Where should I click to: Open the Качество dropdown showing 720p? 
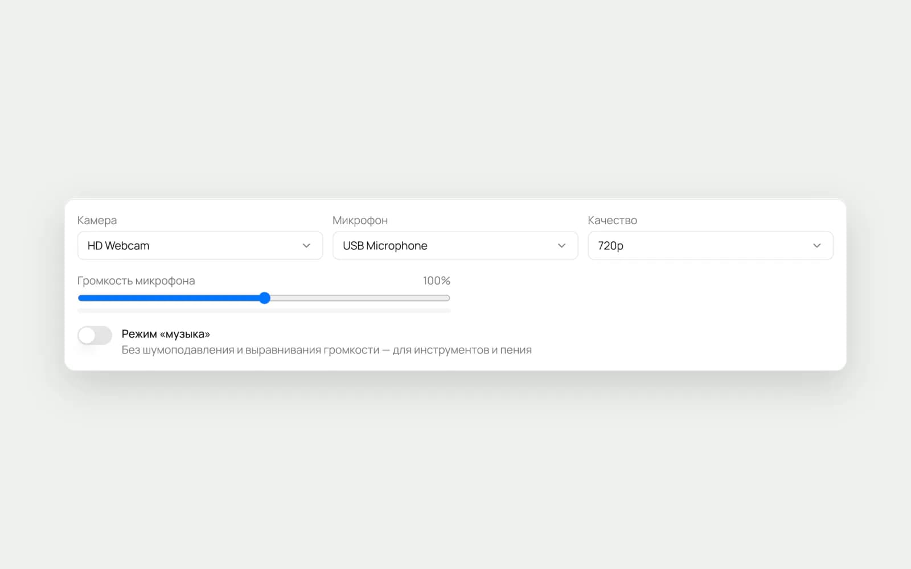click(x=710, y=246)
